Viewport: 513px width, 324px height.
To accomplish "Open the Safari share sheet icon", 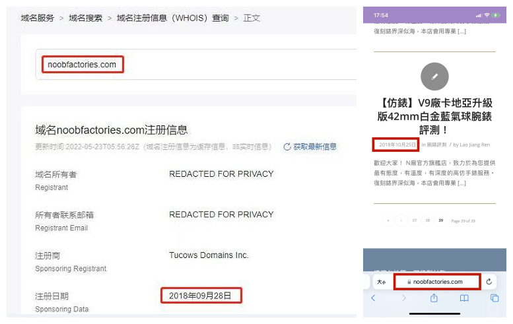I will click(434, 298).
